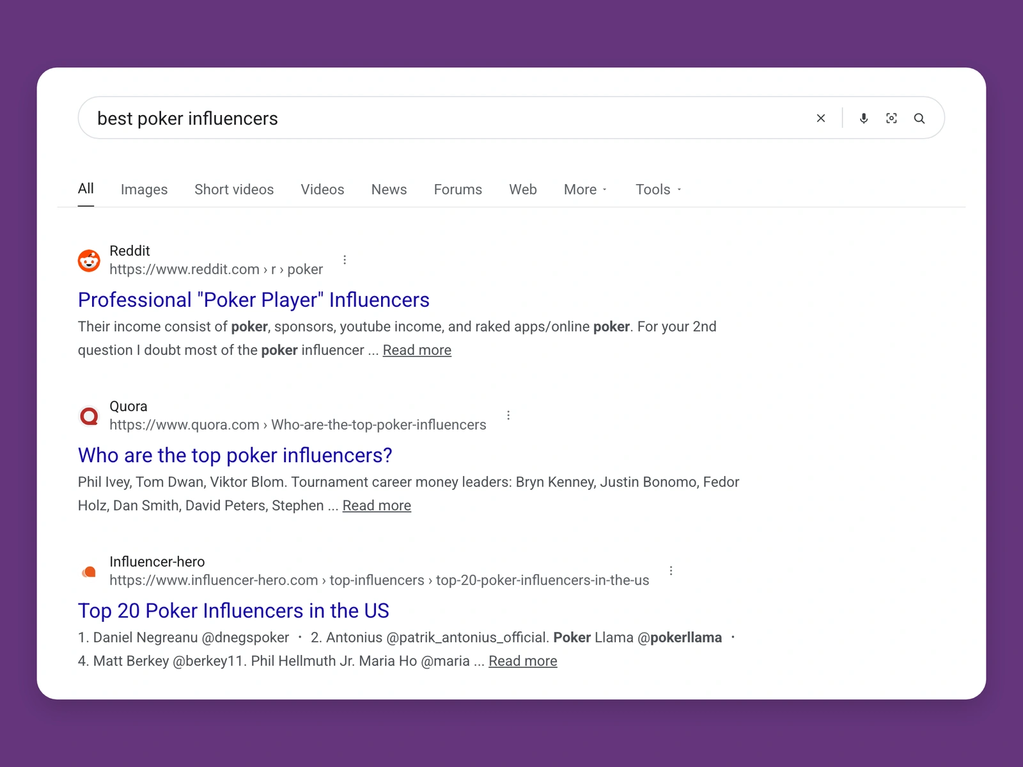Viewport: 1023px width, 767px height.
Task: Click the Influencer-hero site name label
Action: coord(157,561)
